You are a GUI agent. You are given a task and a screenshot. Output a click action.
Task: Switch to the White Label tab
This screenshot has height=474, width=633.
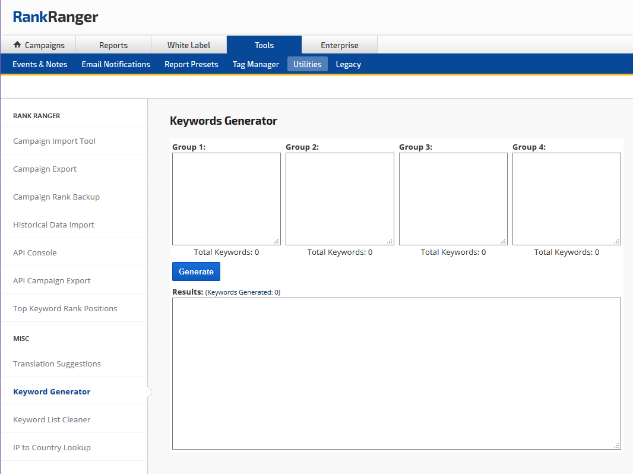[189, 45]
